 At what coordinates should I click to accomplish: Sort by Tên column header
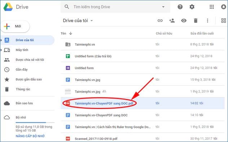(63, 33)
